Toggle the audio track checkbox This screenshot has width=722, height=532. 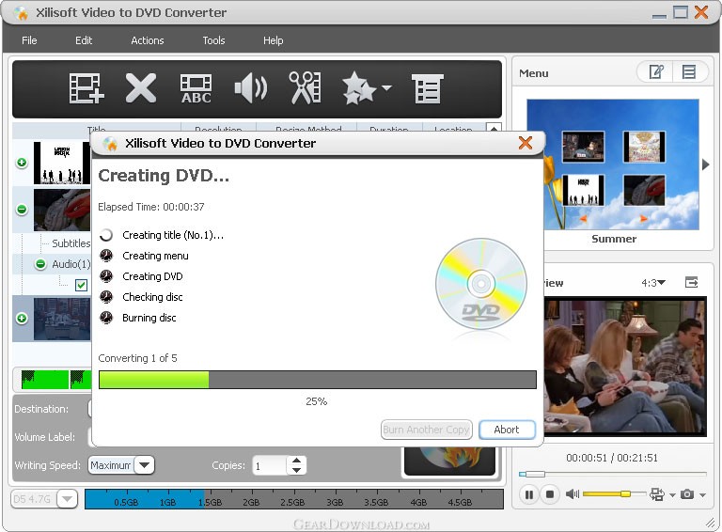point(81,285)
